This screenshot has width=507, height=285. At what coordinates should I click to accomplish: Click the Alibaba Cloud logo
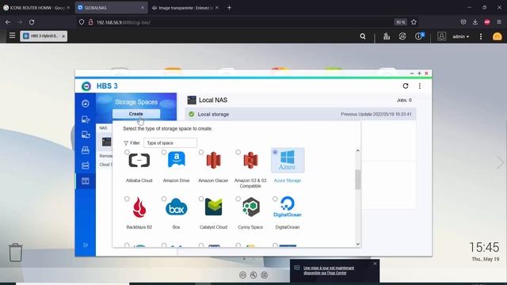point(139,160)
